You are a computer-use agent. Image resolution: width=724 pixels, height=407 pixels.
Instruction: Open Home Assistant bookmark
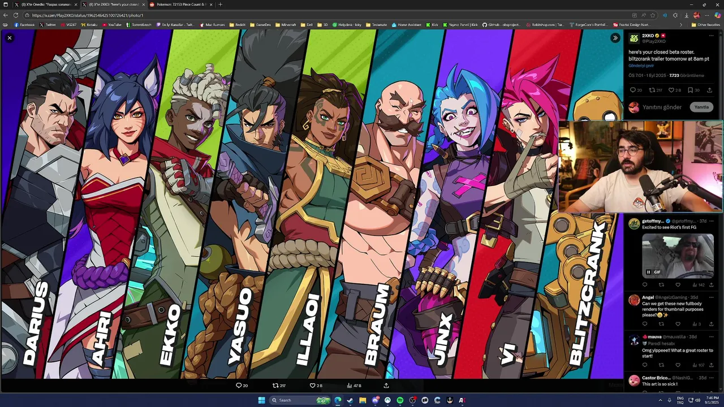[407, 25]
